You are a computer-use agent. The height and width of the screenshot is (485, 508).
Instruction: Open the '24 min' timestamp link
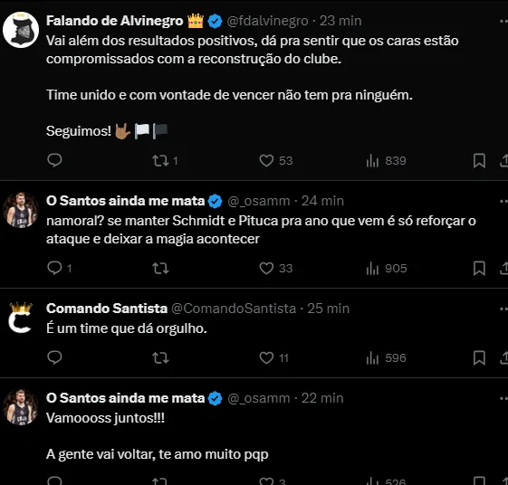click(322, 201)
